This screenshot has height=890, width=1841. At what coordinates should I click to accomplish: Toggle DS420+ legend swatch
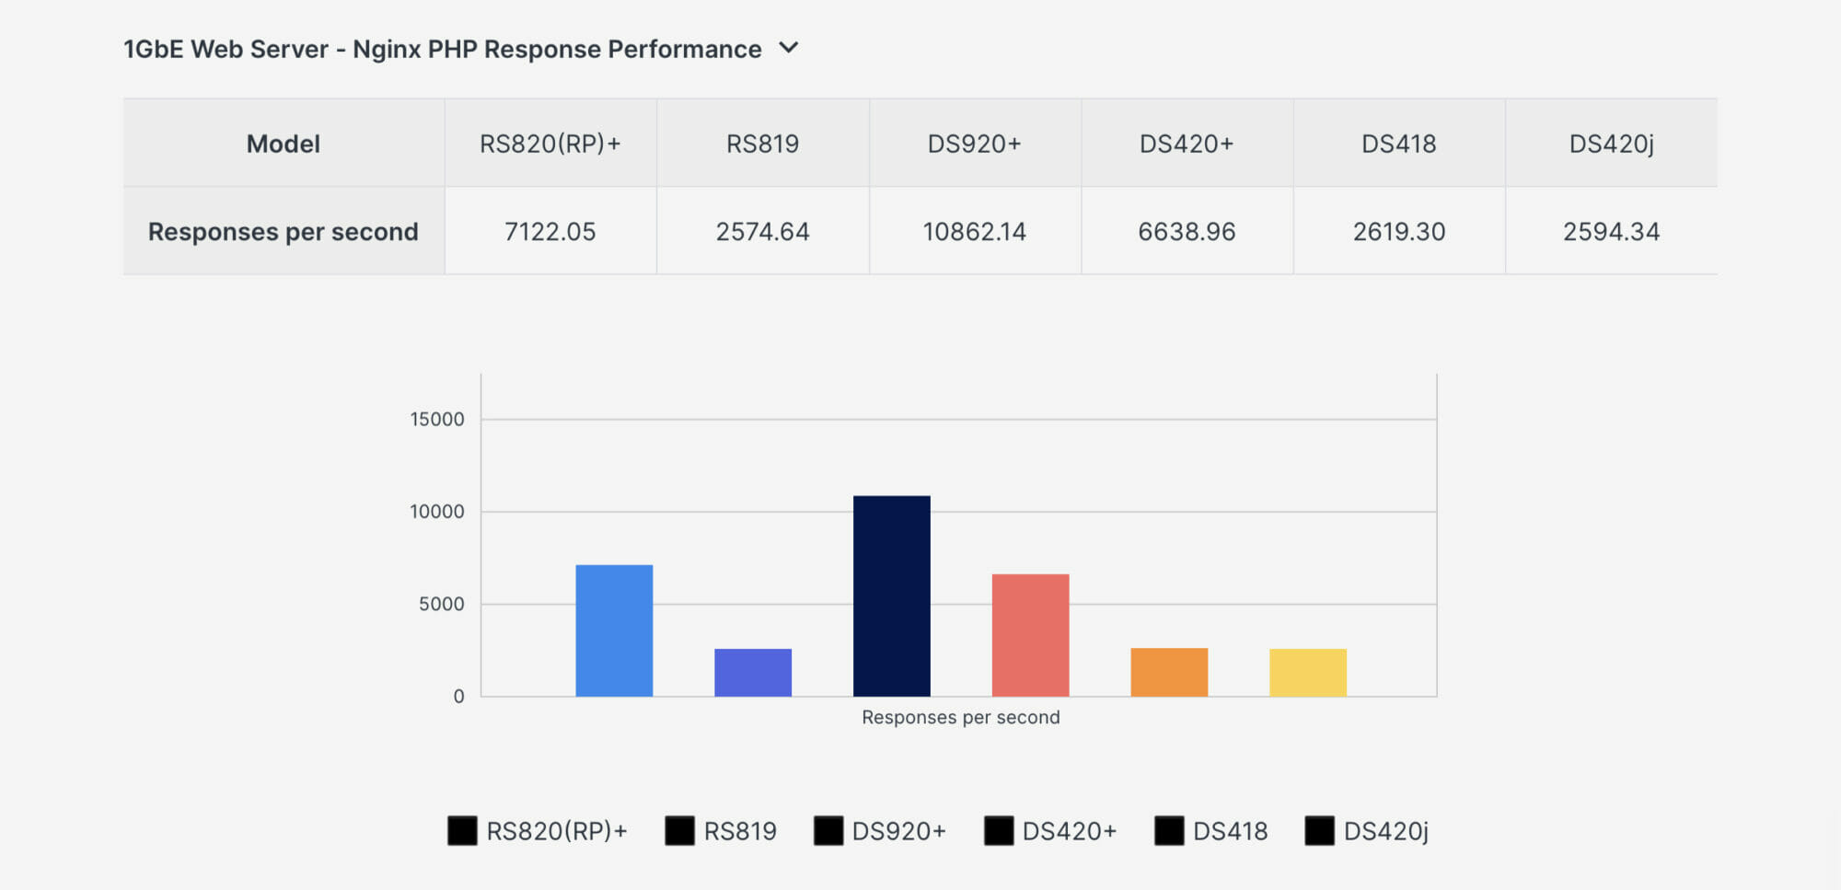coord(999,830)
